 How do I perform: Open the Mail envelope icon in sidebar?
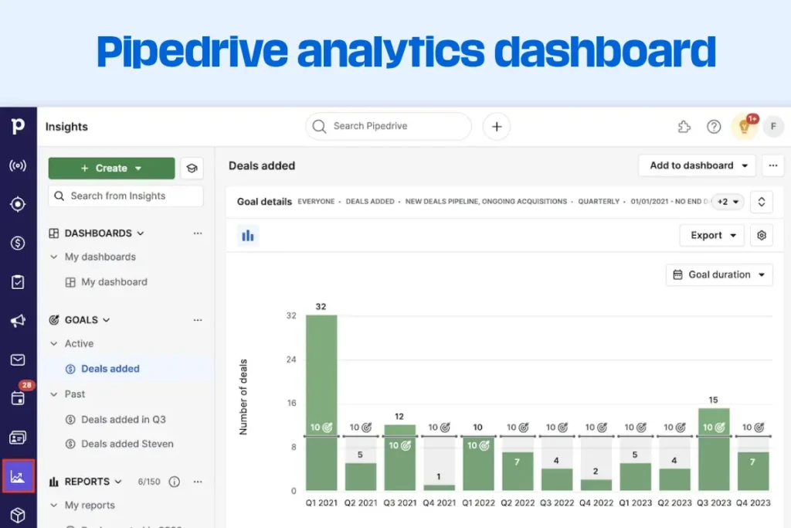[x=18, y=360]
